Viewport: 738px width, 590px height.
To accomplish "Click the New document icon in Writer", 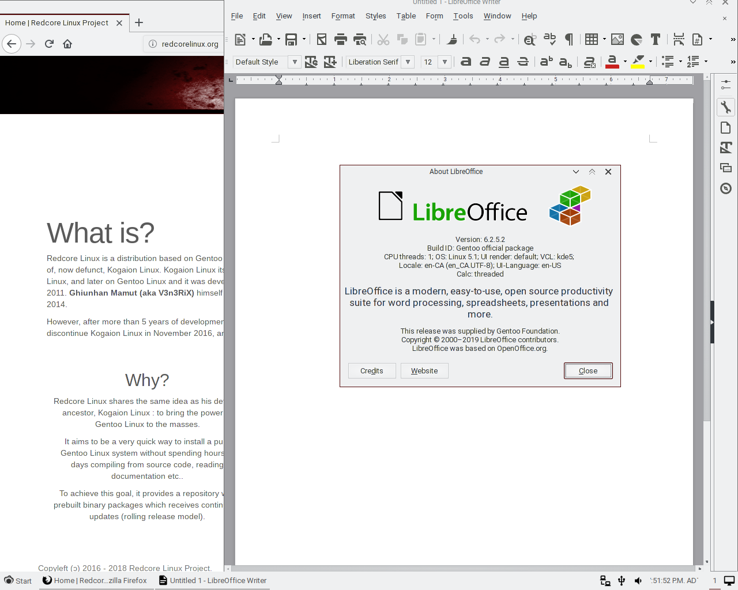I will pos(240,39).
